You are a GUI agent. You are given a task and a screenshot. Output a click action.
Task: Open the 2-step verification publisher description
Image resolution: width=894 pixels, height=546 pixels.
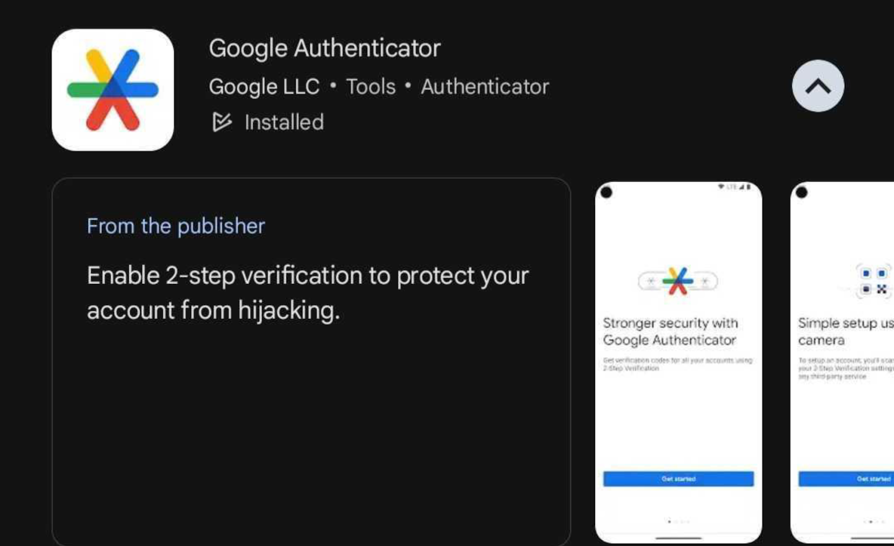[308, 293]
